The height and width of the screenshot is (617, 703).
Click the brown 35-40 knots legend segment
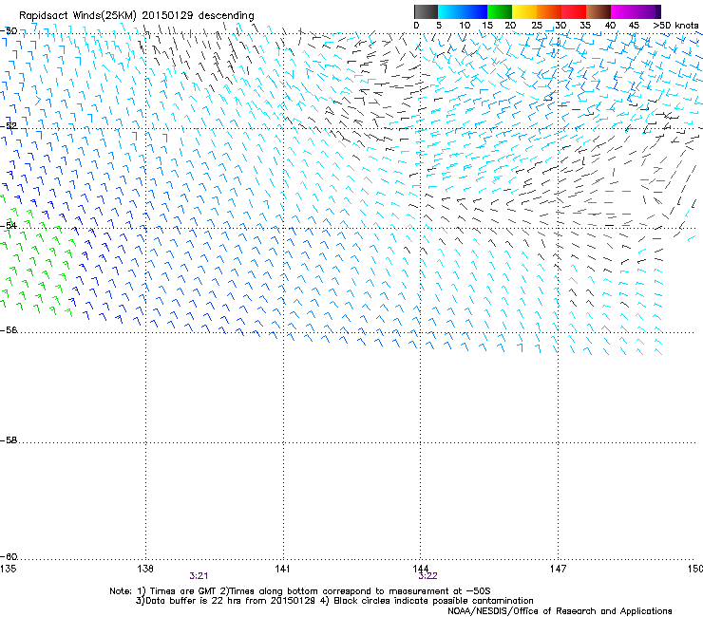coord(598,11)
